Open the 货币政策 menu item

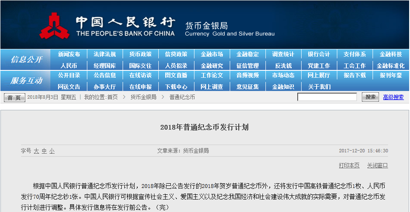tap(140, 55)
